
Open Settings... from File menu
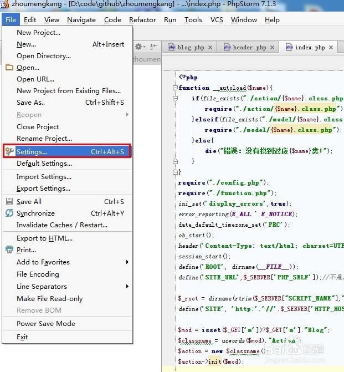[67, 151]
